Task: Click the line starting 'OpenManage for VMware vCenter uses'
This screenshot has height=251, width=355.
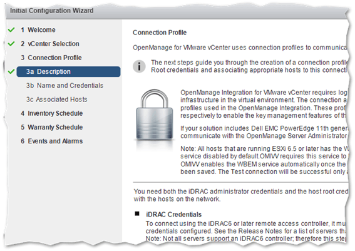Action: [x=240, y=48]
